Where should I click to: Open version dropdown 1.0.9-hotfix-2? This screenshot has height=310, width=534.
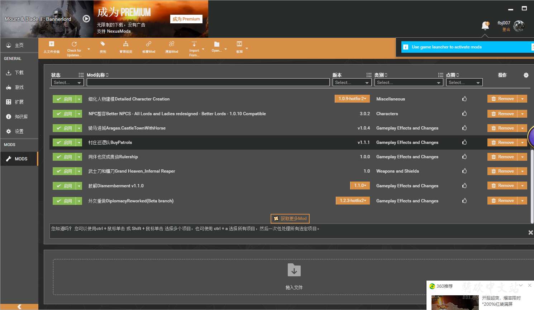(x=352, y=99)
